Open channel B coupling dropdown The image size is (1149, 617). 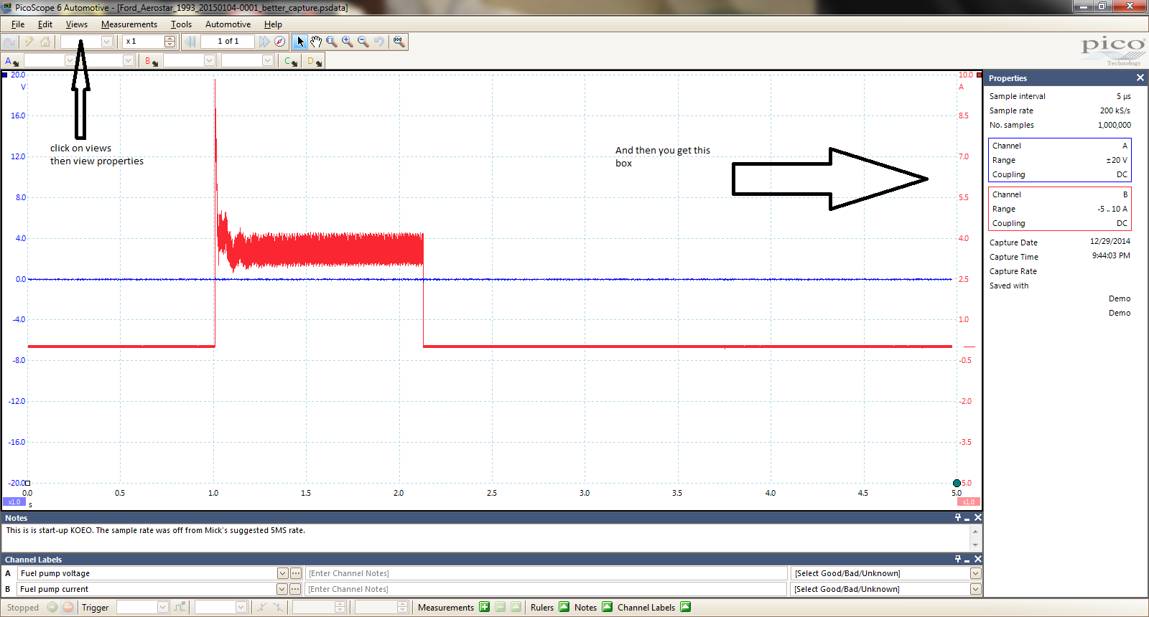click(x=267, y=61)
